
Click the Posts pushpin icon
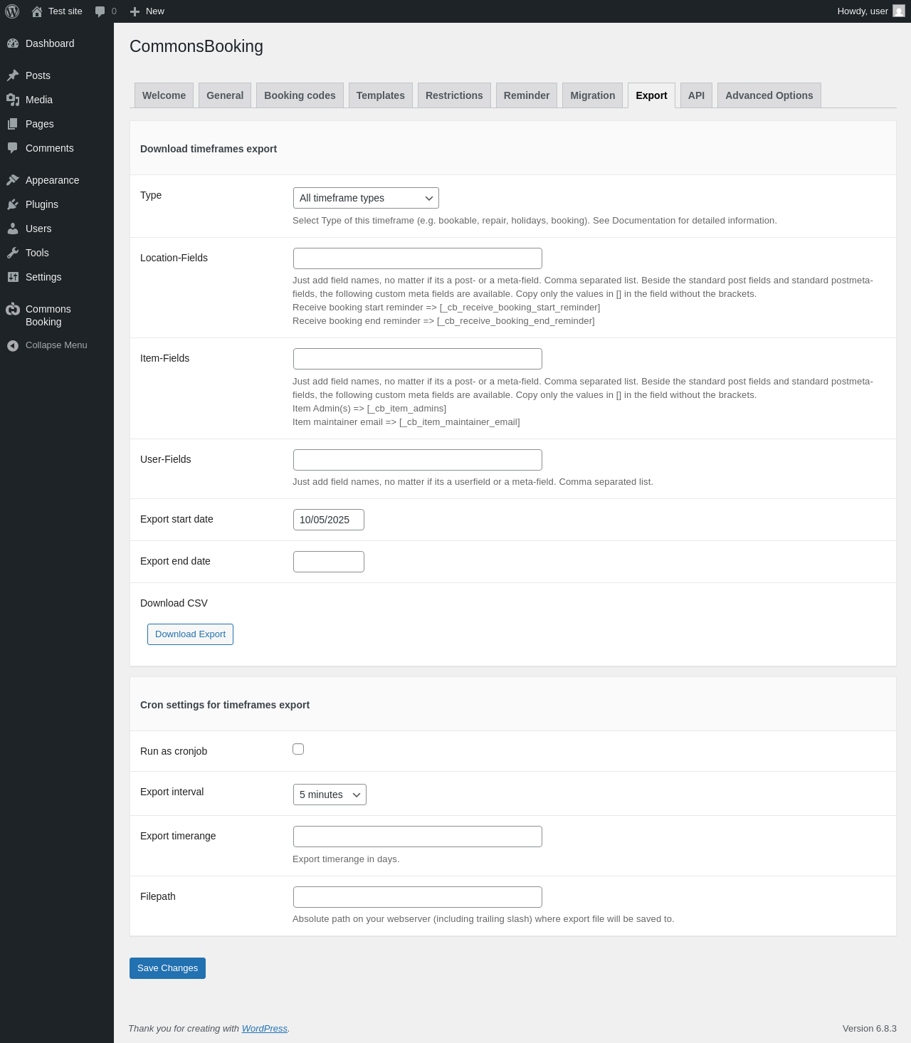pos(13,75)
